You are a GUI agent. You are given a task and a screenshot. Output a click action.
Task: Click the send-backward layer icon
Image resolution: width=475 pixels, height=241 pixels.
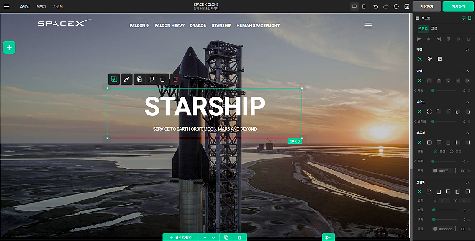pyautogui.click(x=163, y=79)
